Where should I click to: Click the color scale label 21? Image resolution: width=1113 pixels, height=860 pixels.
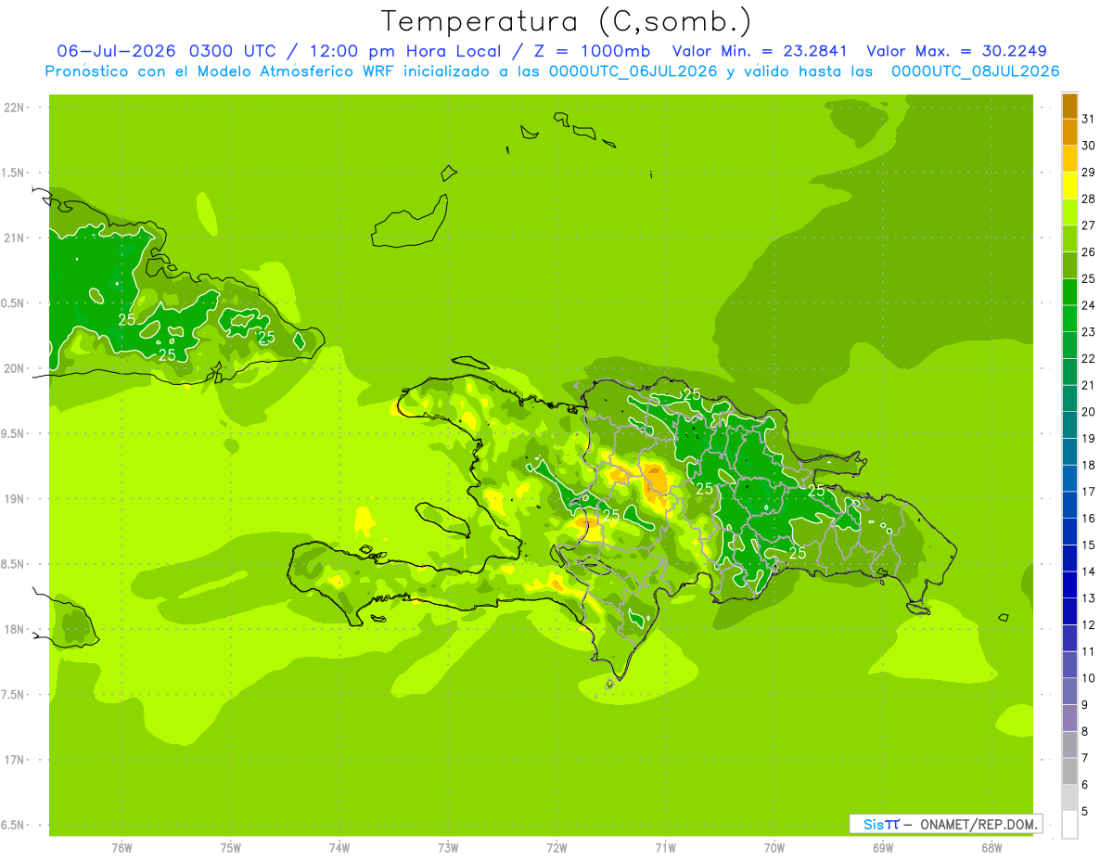1088,385
